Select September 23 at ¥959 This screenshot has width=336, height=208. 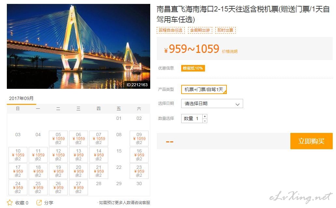pos(139,171)
